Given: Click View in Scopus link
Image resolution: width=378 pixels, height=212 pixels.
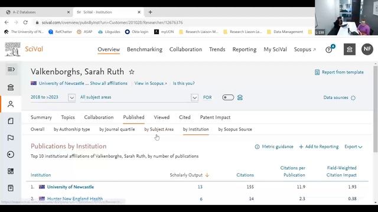Looking at the screenshot, I should click(151, 83).
